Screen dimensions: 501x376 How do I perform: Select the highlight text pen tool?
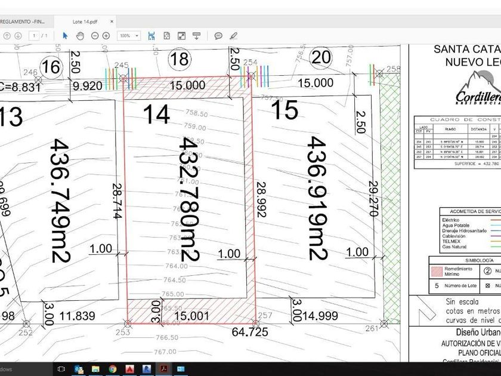234,36
